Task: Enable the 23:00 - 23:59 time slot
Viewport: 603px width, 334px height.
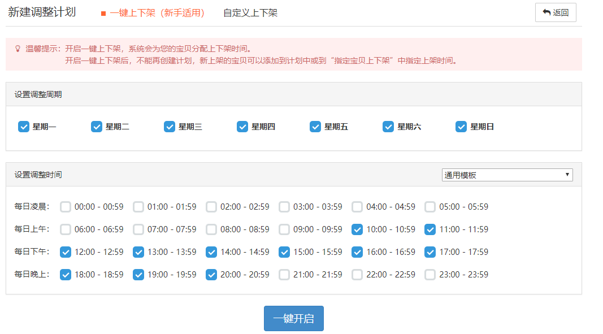Action: pyautogui.click(x=430, y=275)
